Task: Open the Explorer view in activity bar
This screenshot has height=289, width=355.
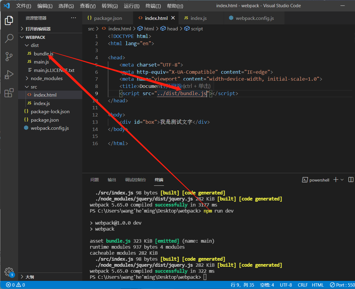Action: click(9, 20)
